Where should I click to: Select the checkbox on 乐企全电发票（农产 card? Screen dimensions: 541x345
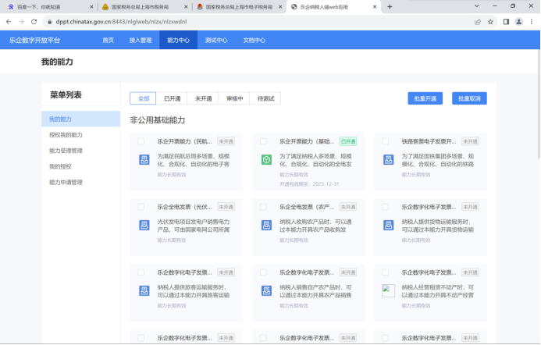click(264, 207)
